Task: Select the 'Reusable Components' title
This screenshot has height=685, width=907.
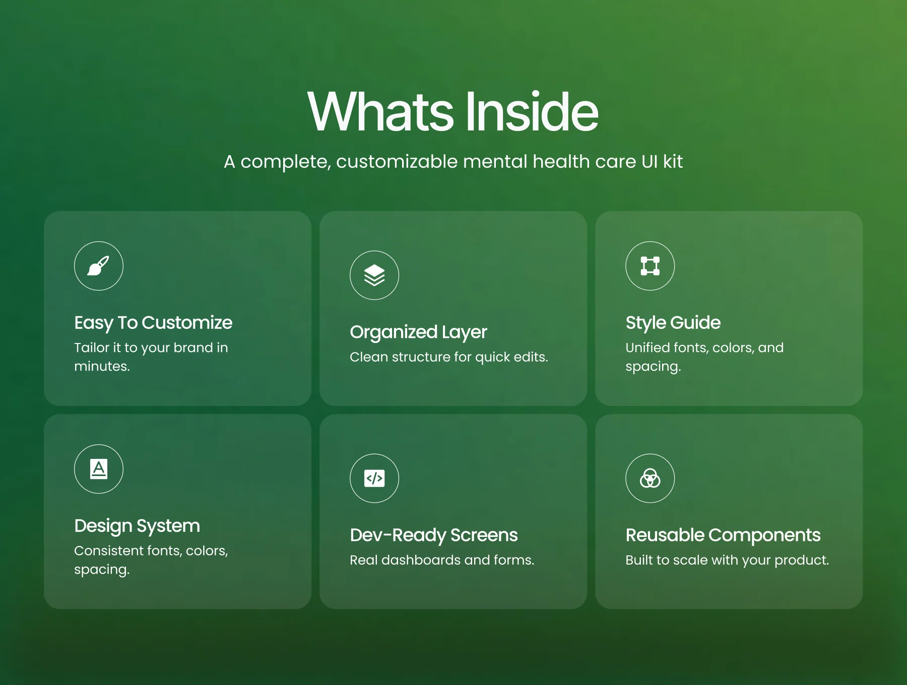Action: (723, 535)
